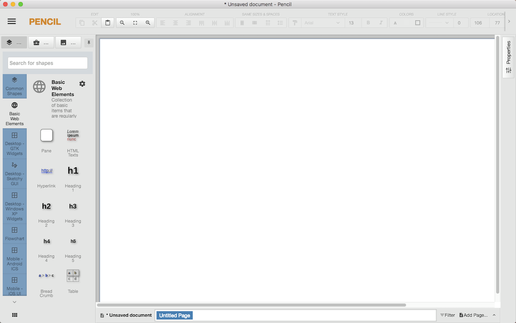Screen dimensions: 516x323
Task: Expand more toolbar options chevron
Action: 509,21
